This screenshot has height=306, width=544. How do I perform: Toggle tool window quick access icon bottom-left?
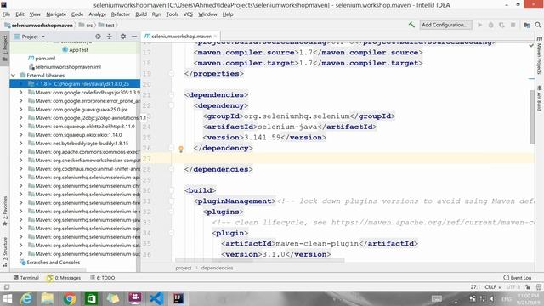tap(6, 287)
